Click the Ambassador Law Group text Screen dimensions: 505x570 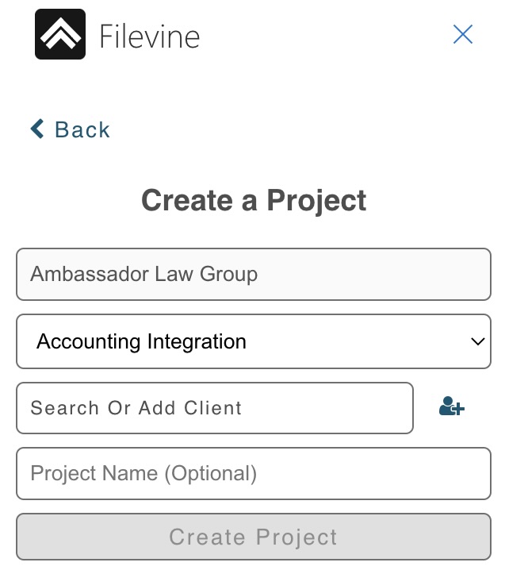click(x=144, y=274)
